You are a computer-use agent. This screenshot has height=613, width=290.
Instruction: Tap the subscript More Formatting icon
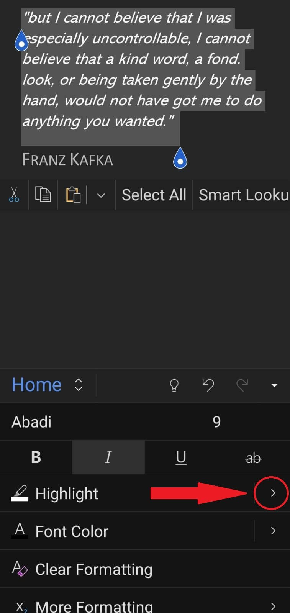click(21, 607)
